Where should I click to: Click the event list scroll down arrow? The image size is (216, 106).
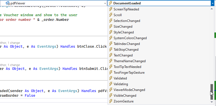click(x=212, y=102)
